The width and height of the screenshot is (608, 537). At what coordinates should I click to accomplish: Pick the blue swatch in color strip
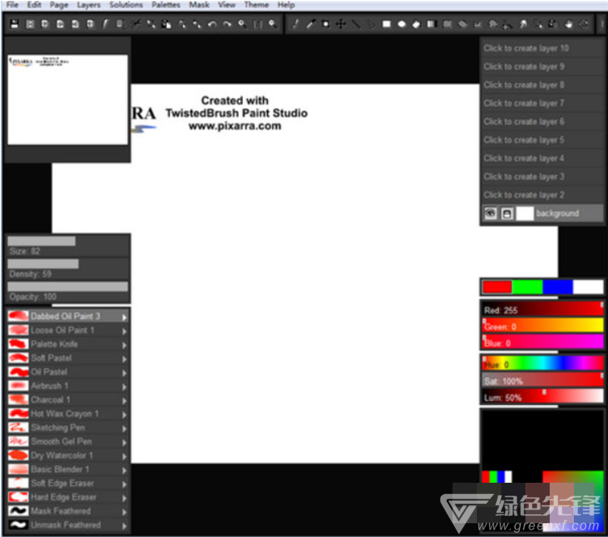(x=558, y=287)
